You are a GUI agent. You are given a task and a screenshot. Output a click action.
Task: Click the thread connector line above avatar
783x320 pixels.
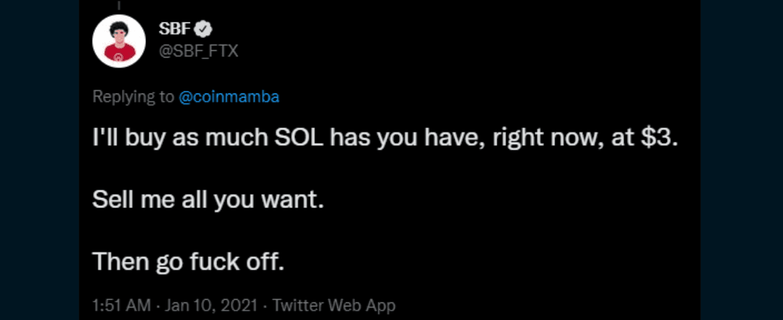[x=119, y=4]
